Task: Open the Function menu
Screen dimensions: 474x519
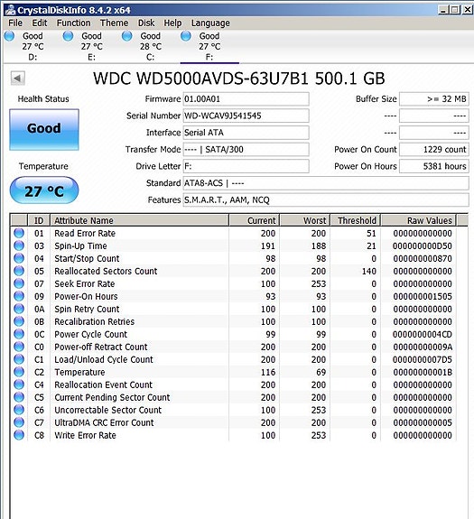Action: click(x=73, y=23)
